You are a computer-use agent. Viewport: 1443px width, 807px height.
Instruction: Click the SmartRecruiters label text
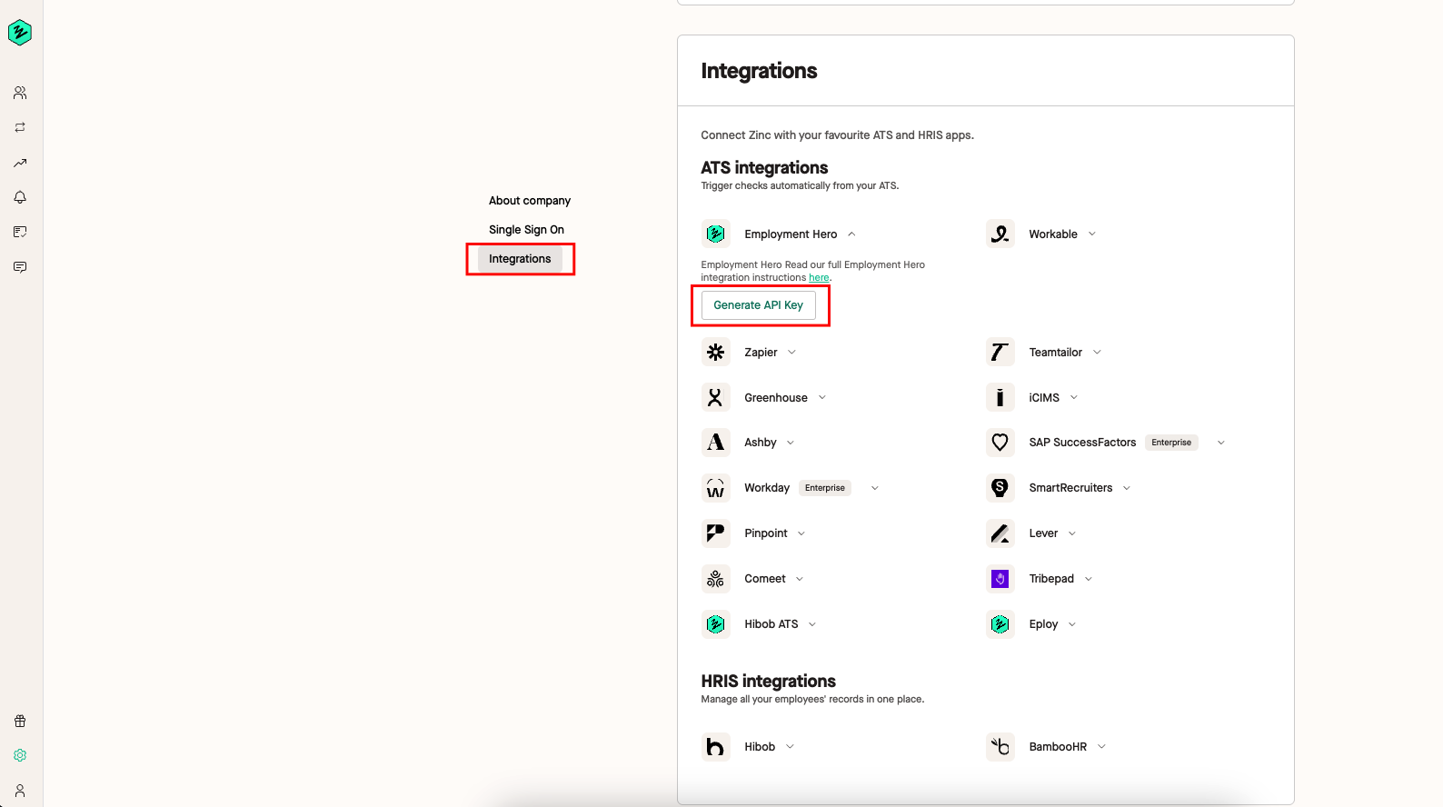coord(1070,488)
